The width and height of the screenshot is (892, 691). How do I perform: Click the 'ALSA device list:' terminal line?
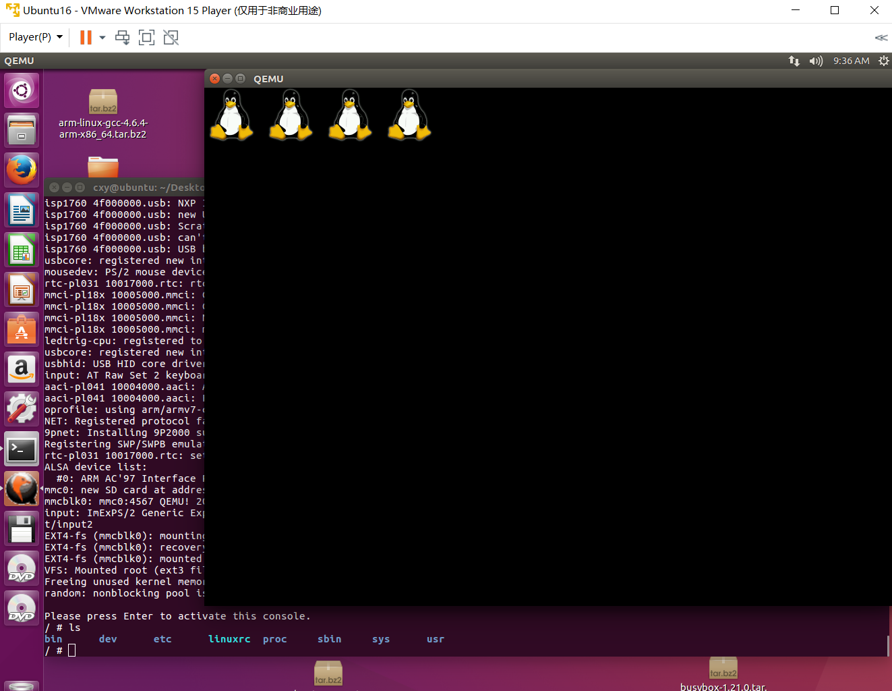(x=95, y=467)
